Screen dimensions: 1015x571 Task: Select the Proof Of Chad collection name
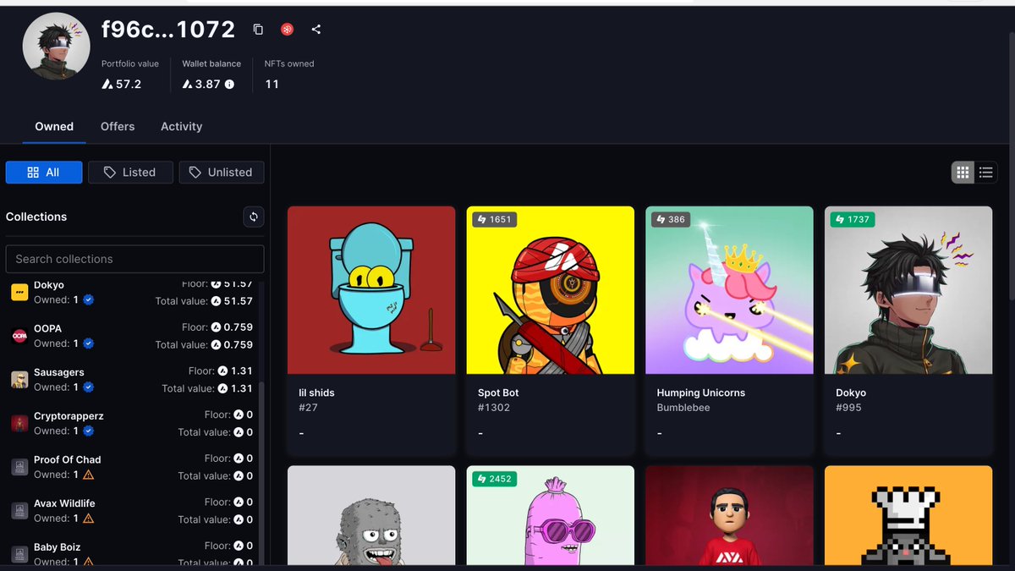tap(68, 460)
